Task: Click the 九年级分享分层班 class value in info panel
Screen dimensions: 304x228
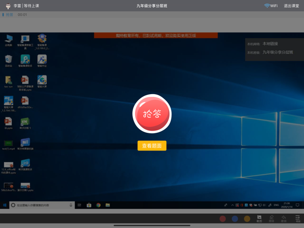Action: click(278, 52)
